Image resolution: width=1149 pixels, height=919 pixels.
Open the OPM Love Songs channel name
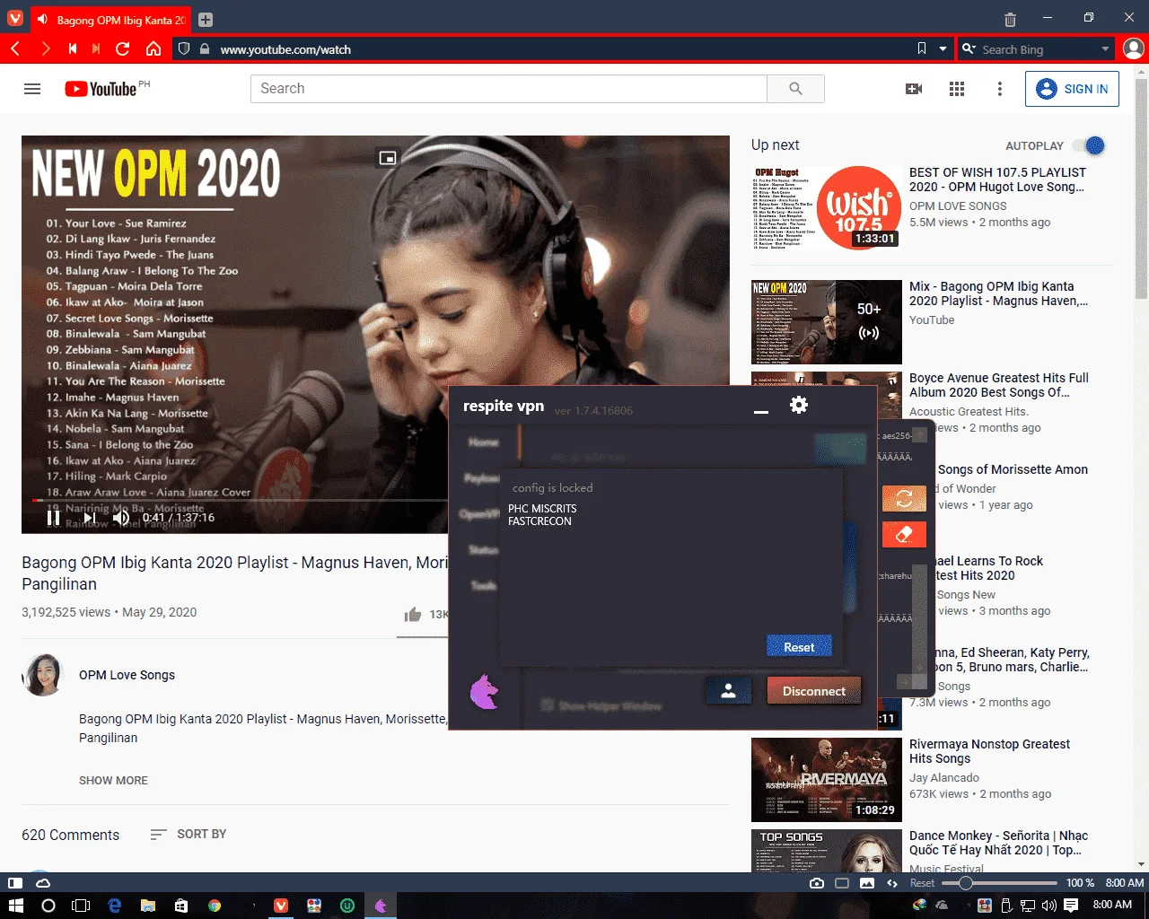pyautogui.click(x=127, y=675)
